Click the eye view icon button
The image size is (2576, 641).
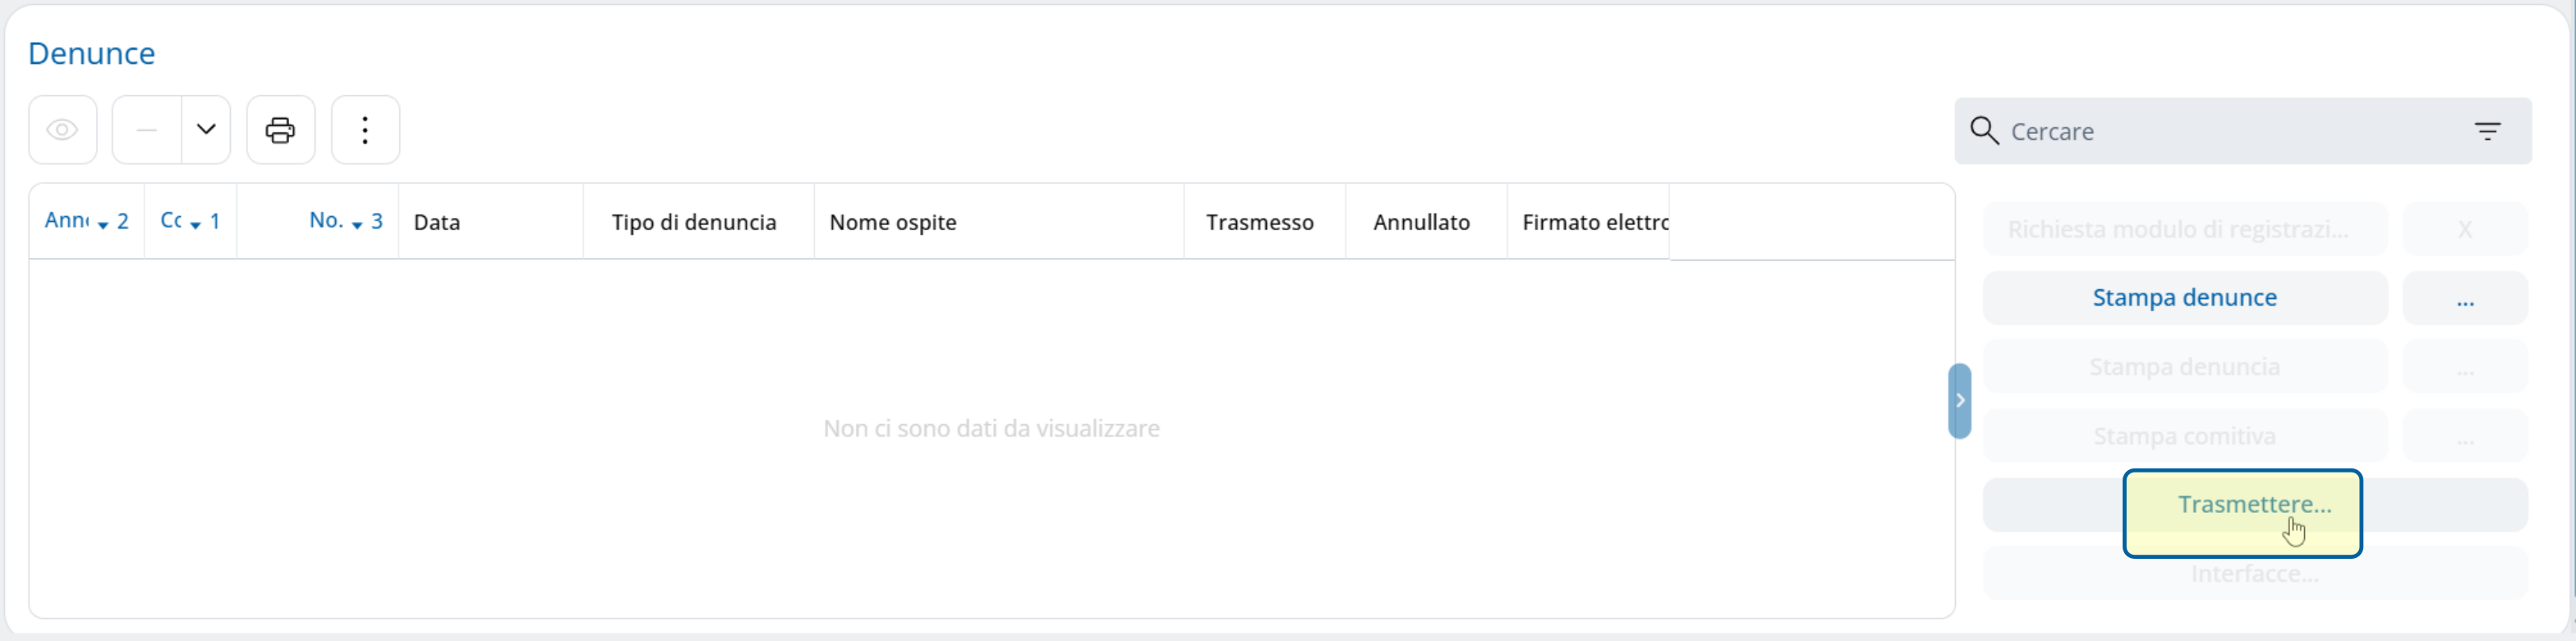click(x=63, y=130)
